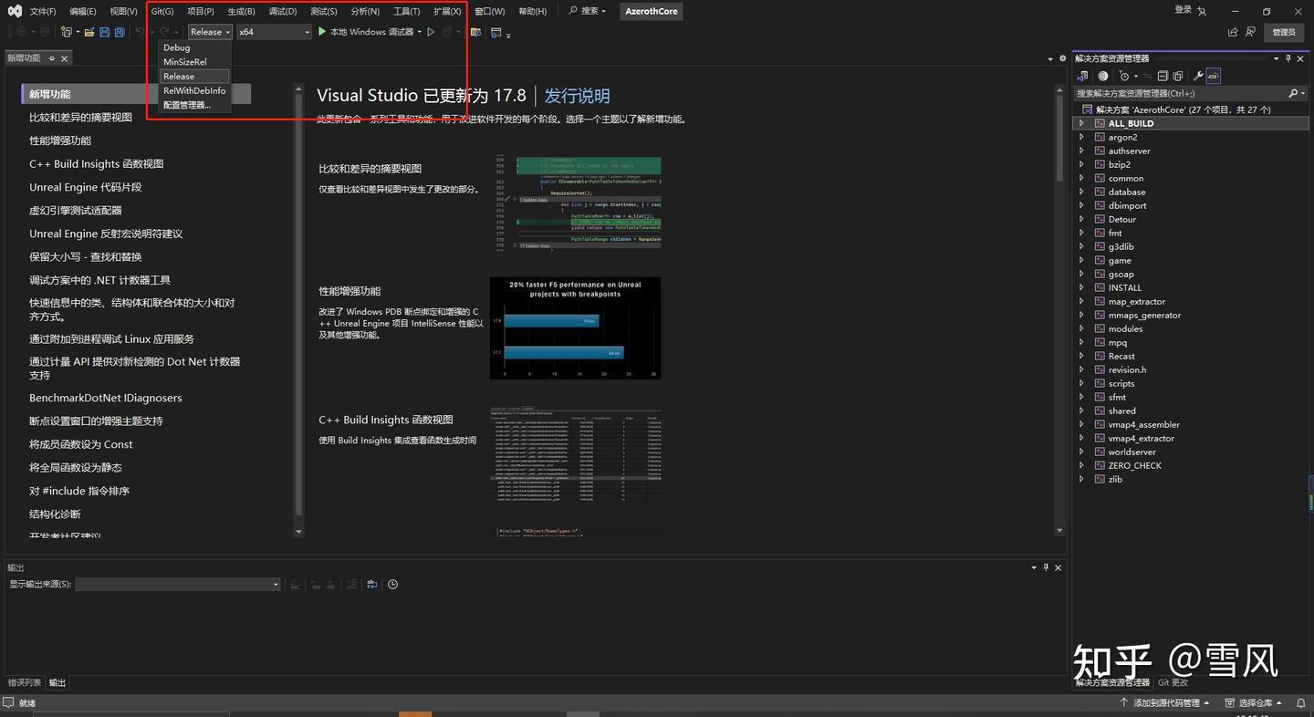This screenshot has width=1314, height=717.
Task: Click the What's New list vertical scrollbar
Action: pyautogui.click(x=298, y=310)
